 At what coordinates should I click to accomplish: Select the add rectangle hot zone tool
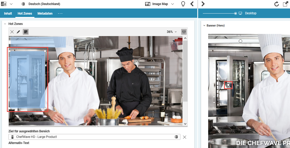(x=25, y=32)
